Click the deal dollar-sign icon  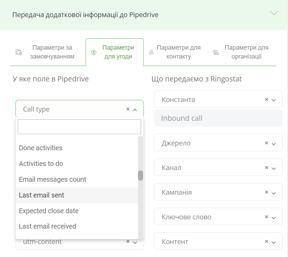94,52
